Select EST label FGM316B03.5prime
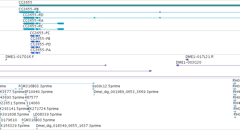 click(38, 120)
